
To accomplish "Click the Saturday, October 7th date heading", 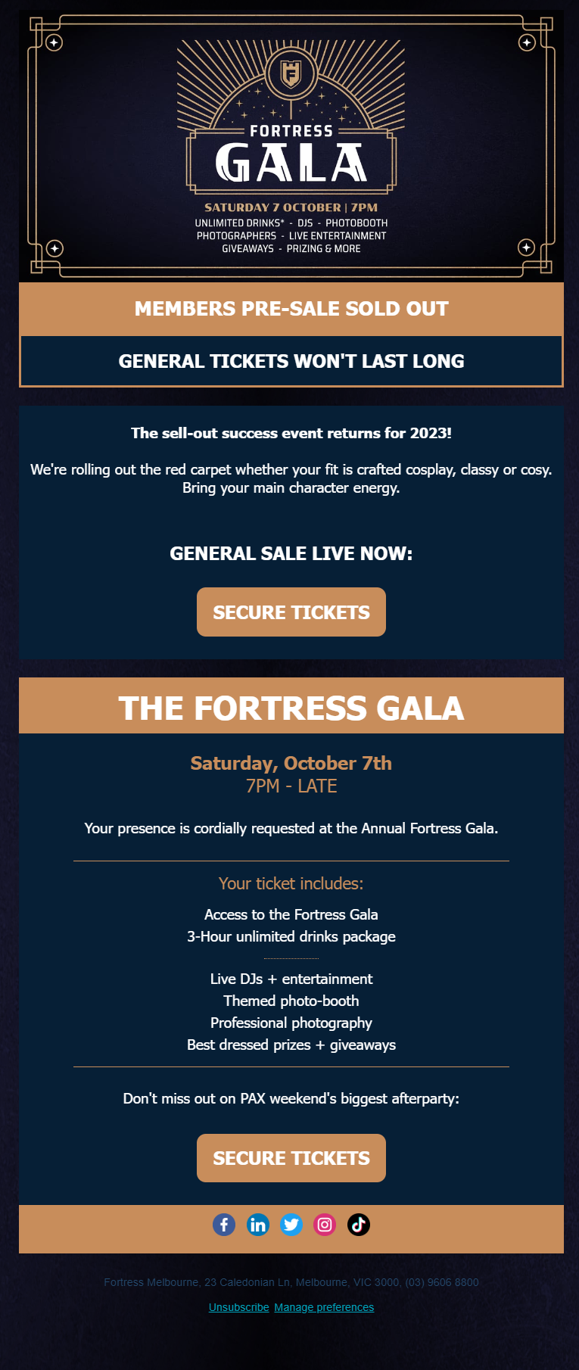I will click(291, 763).
